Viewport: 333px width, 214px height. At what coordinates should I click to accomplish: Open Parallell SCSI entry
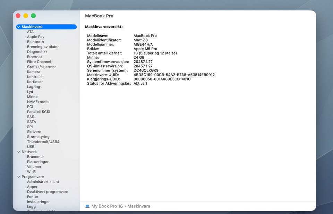coord(39,112)
